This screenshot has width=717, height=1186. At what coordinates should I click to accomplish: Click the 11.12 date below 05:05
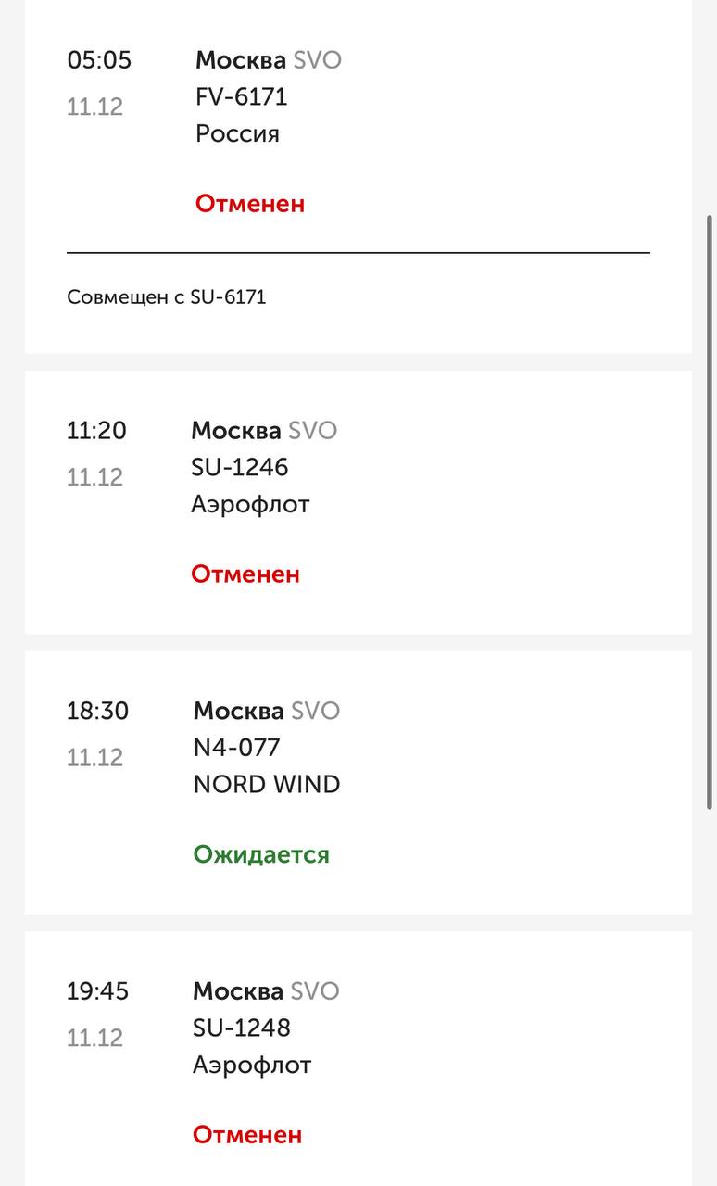click(x=94, y=107)
